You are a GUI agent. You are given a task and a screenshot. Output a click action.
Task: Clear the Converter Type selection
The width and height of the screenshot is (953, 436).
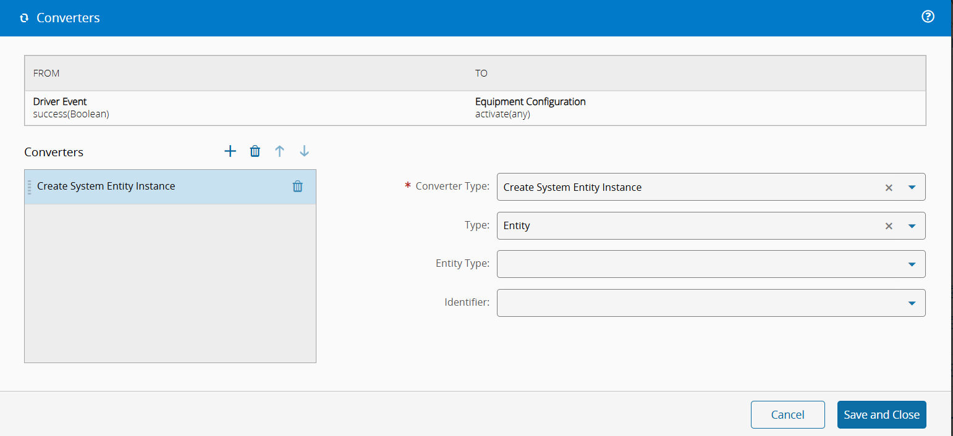(889, 187)
